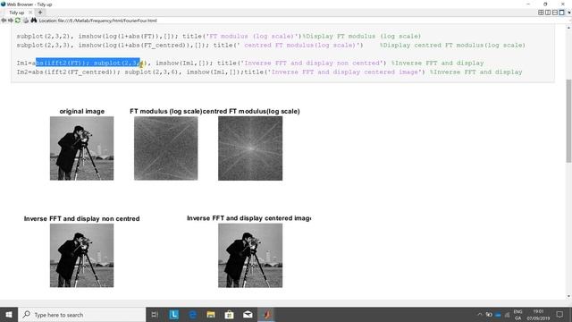Click the 'original image' title text
Image resolution: width=572 pixels, height=322 pixels.
pos(81,111)
